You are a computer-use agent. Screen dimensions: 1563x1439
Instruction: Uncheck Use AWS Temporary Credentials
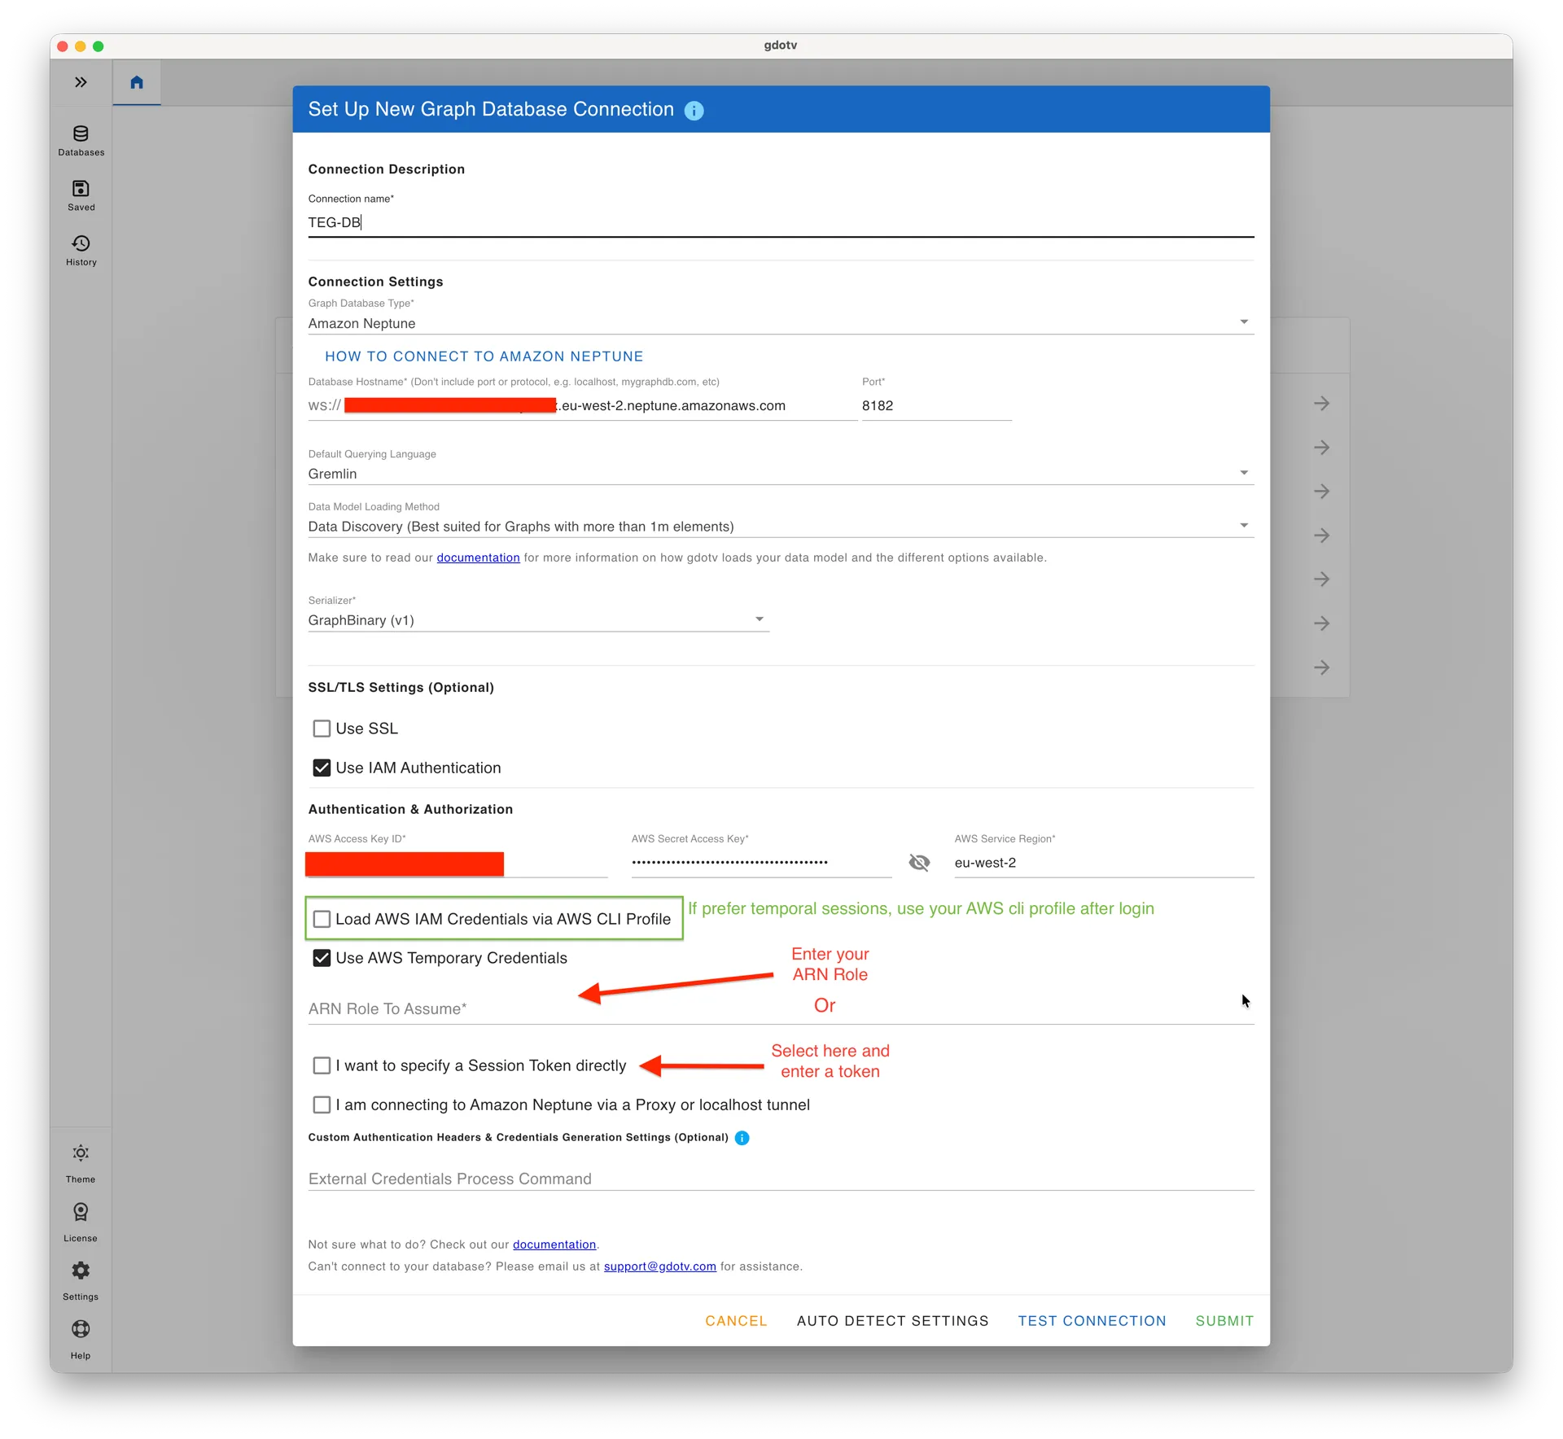tap(322, 958)
